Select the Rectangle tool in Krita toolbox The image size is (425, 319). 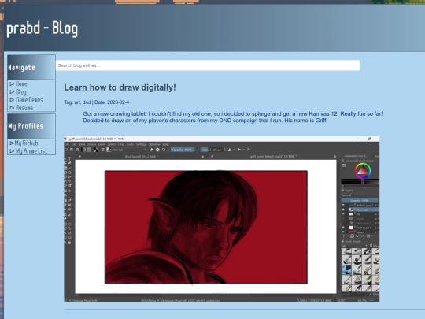click(x=65, y=172)
